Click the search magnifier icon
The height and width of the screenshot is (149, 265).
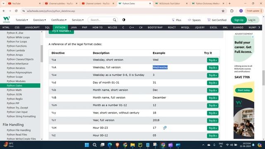(x=114, y=20)
